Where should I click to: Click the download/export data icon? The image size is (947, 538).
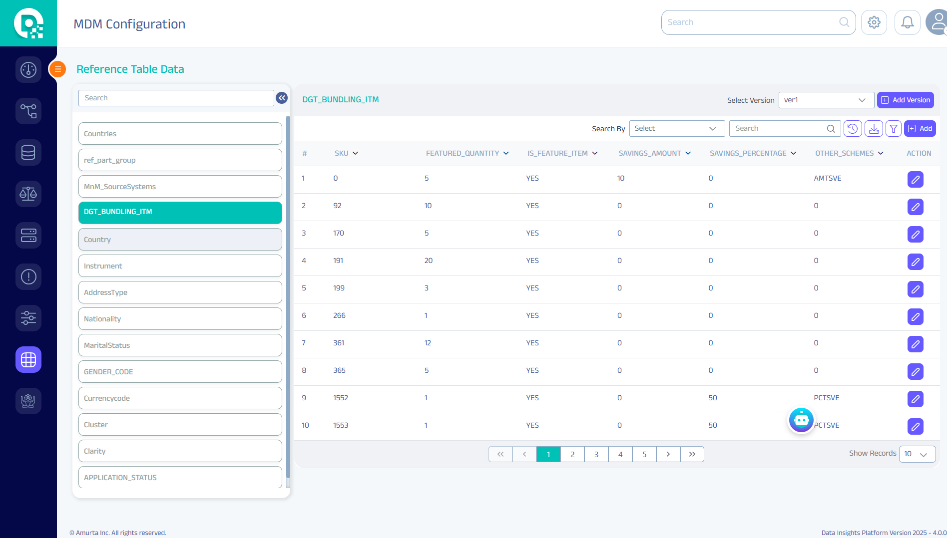coord(873,128)
